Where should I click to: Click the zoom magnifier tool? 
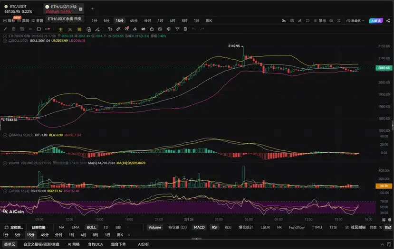pyautogui.click(x=126, y=29)
